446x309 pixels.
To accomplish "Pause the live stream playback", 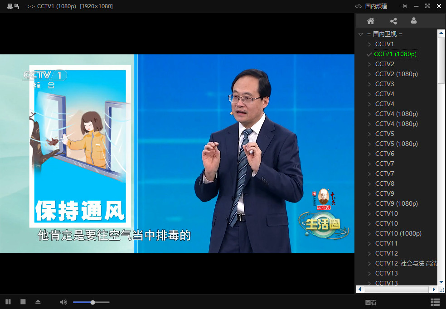I will click(8, 302).
